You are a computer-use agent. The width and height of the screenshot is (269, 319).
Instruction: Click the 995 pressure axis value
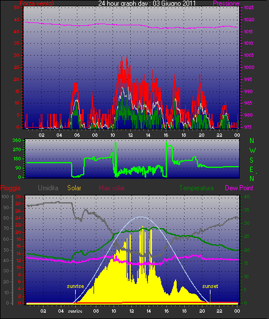(x=248, y=79)
